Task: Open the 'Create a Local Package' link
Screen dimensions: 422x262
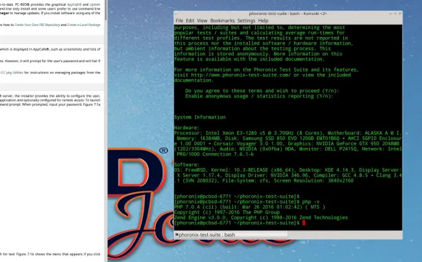Action: tap(84, 25)
